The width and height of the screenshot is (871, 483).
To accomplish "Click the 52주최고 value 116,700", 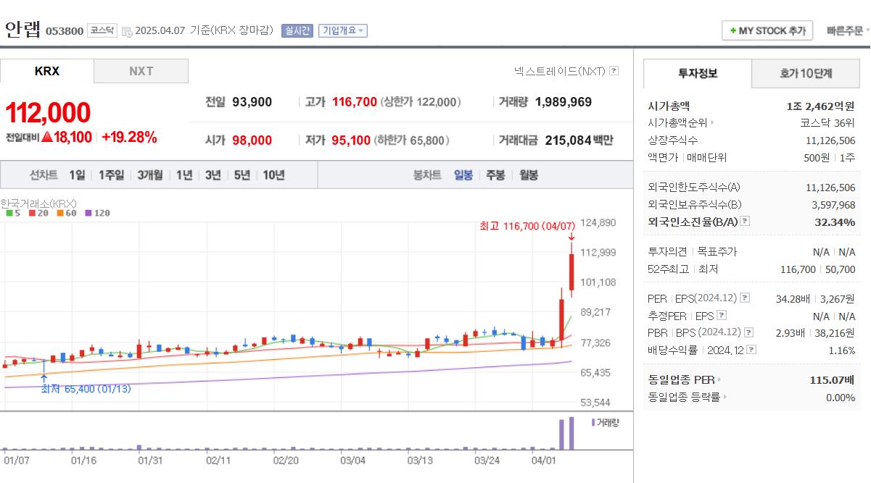I will [x=798, y=269].
